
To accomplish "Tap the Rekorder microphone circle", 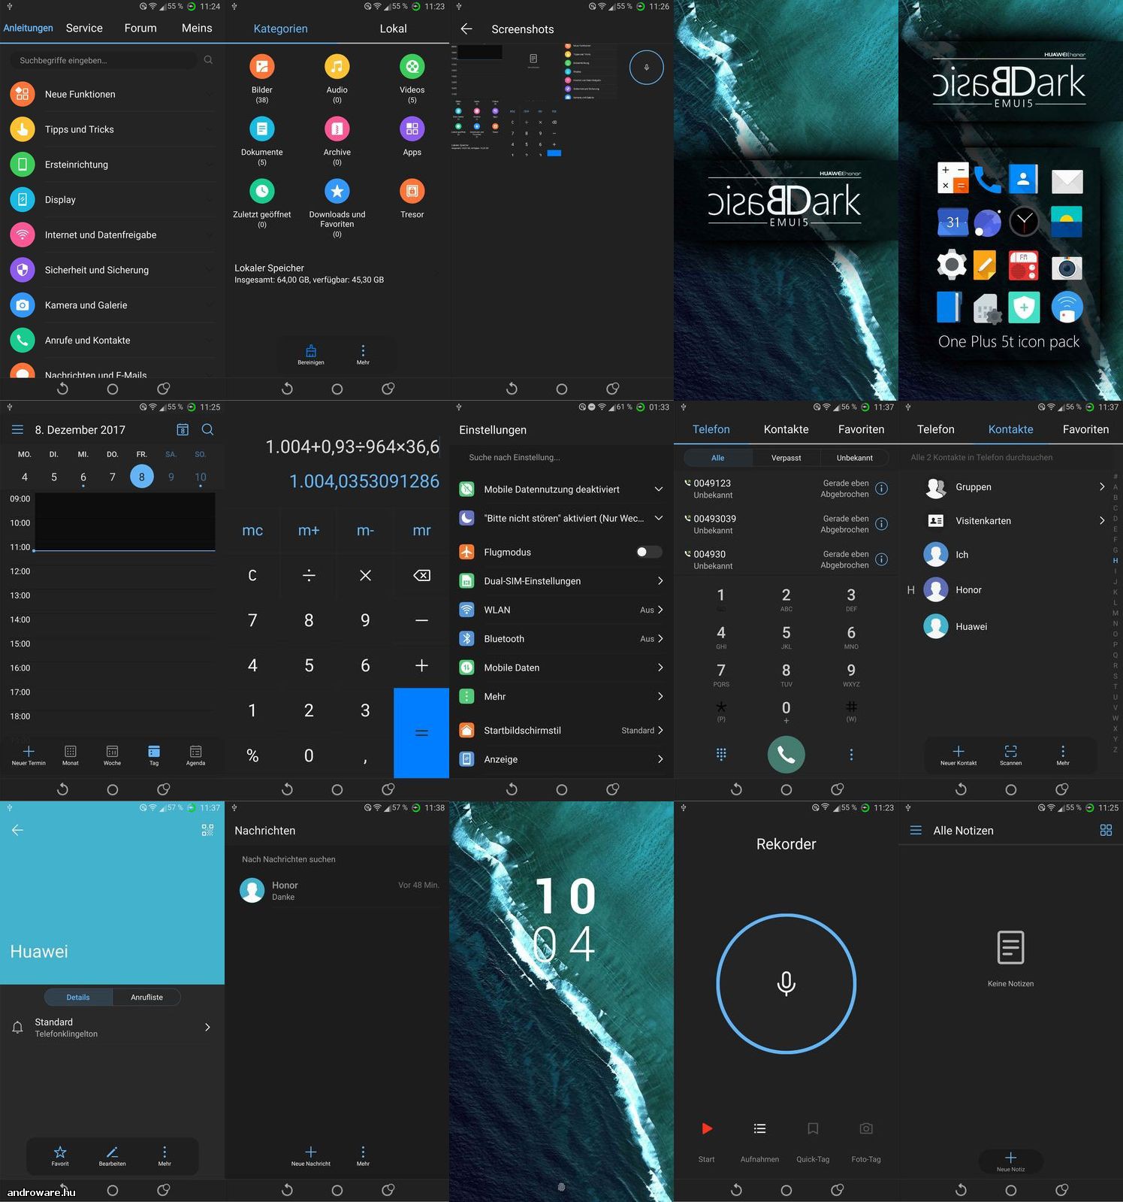I will 786,983.
